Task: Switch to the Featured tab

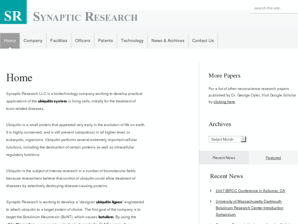Action: click(273, 158)
